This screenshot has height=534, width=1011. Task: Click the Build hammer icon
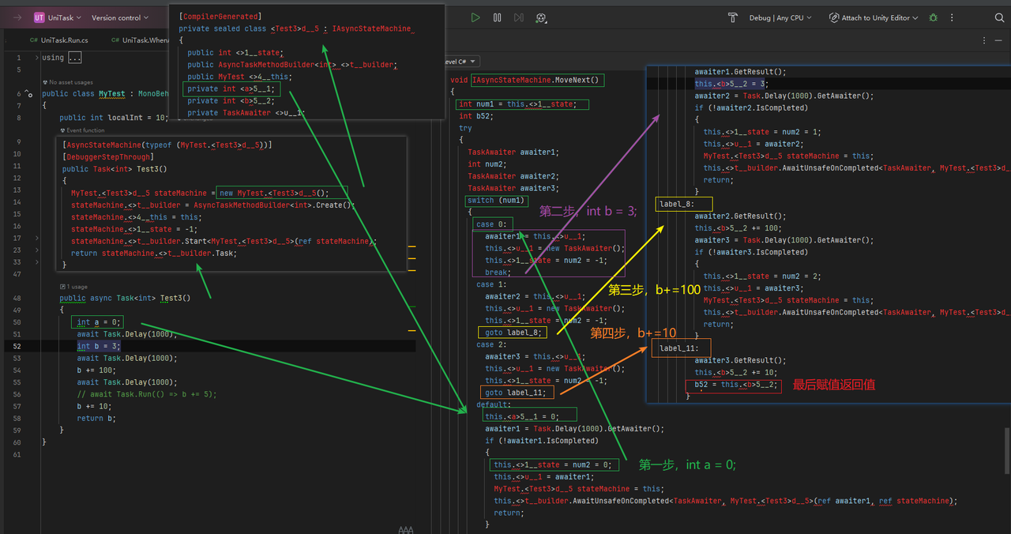click(x=733, y=17)
